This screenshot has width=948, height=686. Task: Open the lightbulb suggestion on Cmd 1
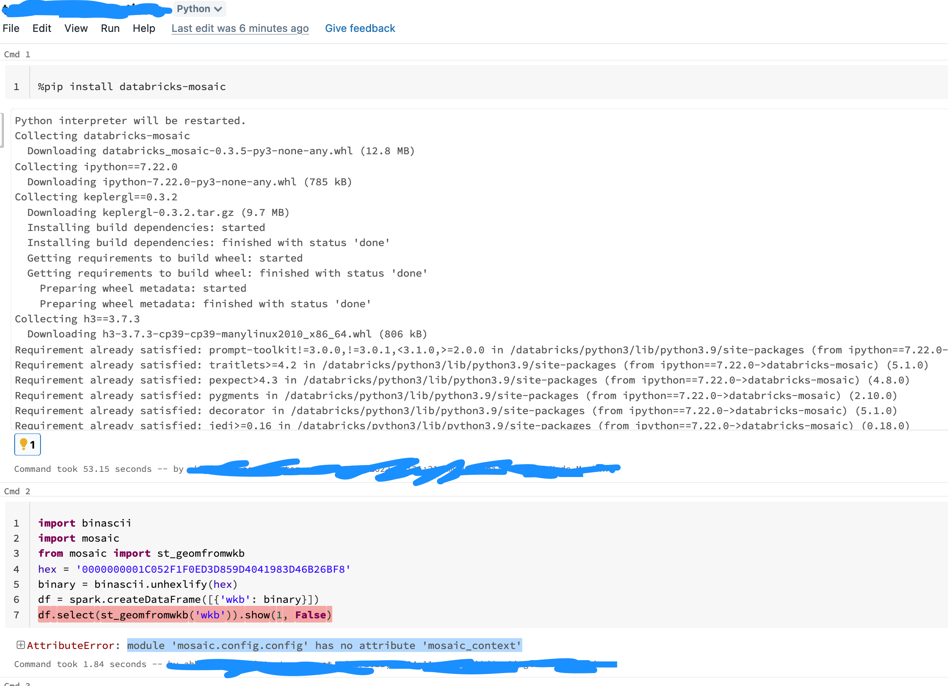click(x=27, y=444)
